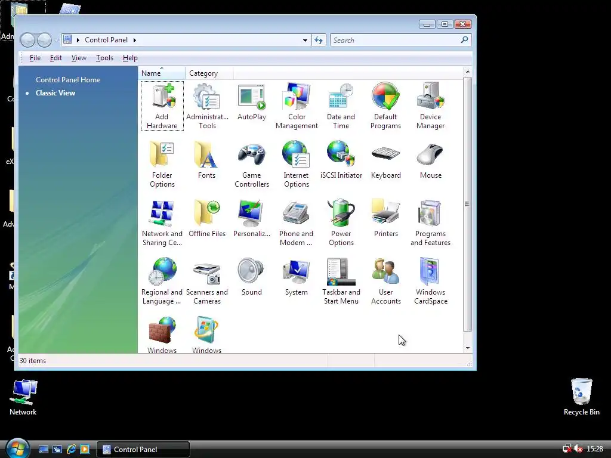Open Date and Time icon
611x458 pixels.
pyautogui.click(x=341, y=106)
